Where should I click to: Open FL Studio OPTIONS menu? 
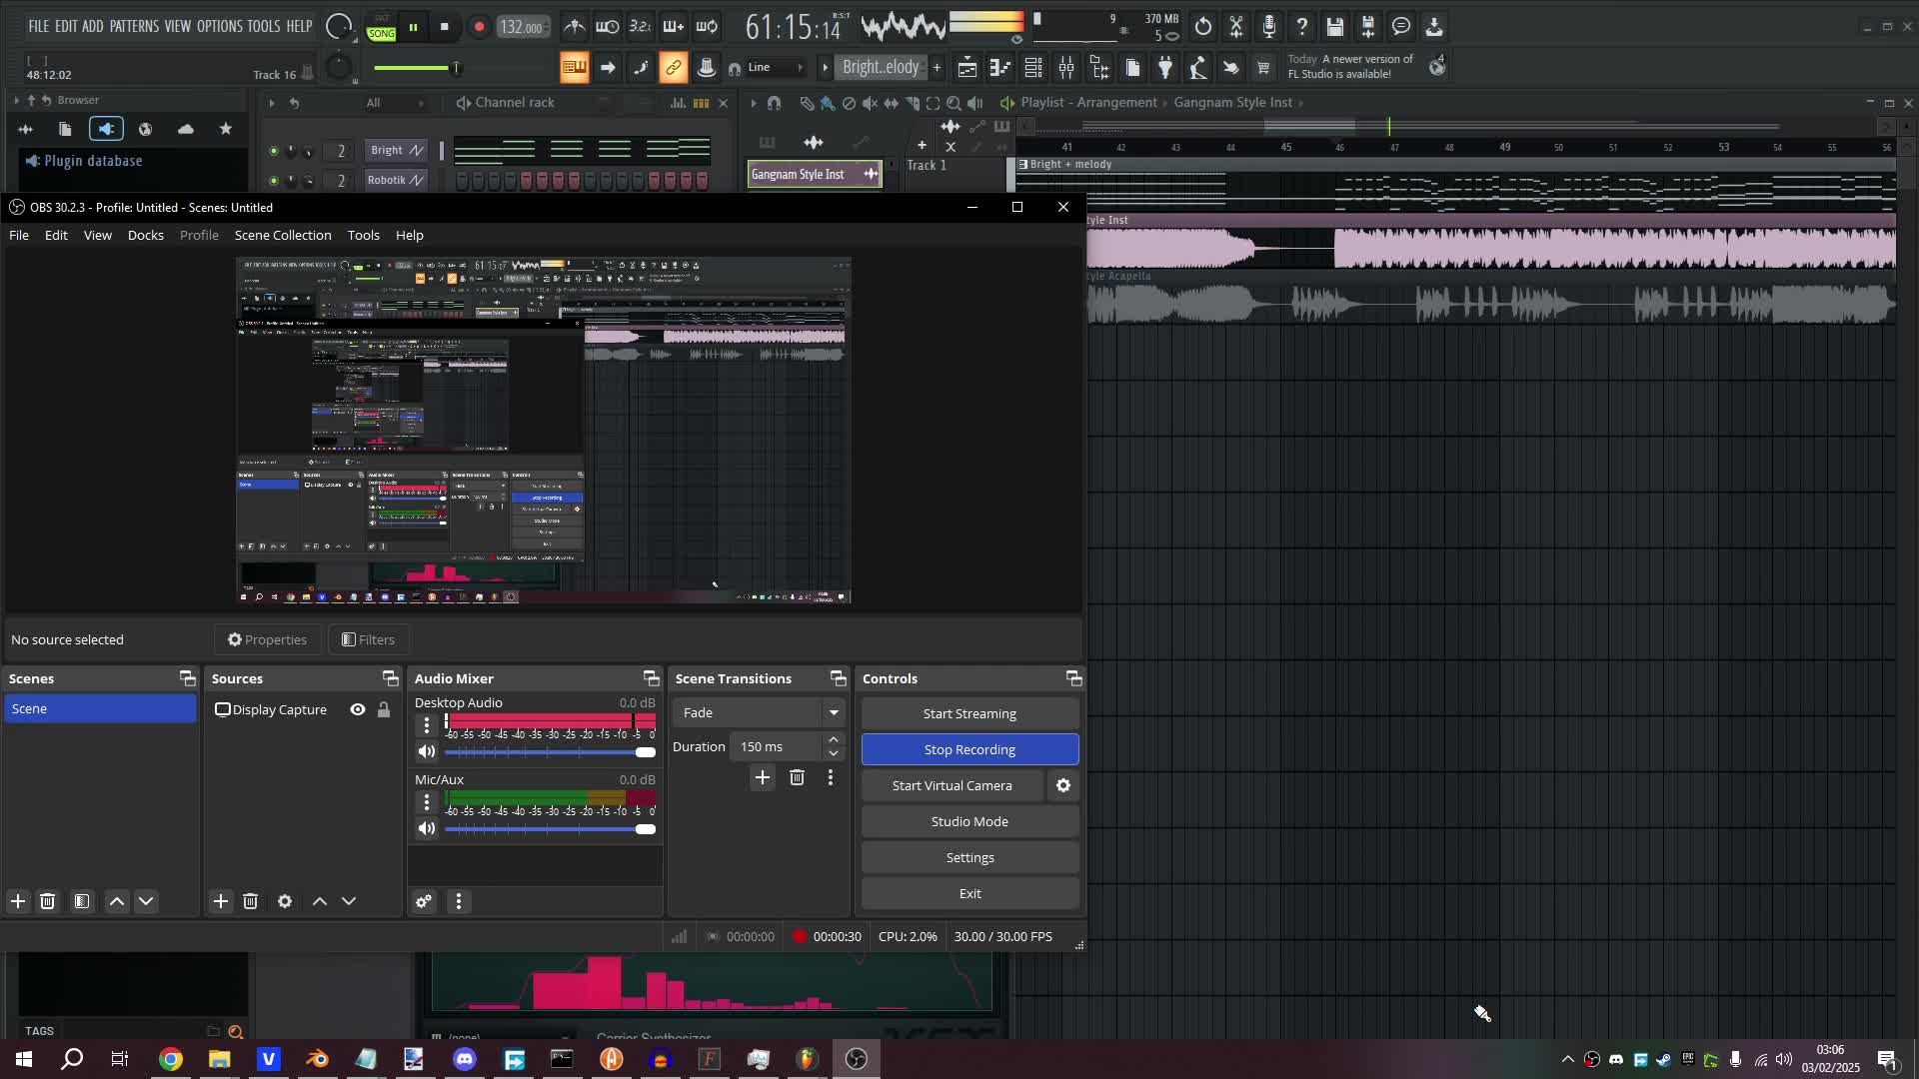click(219, 26)
